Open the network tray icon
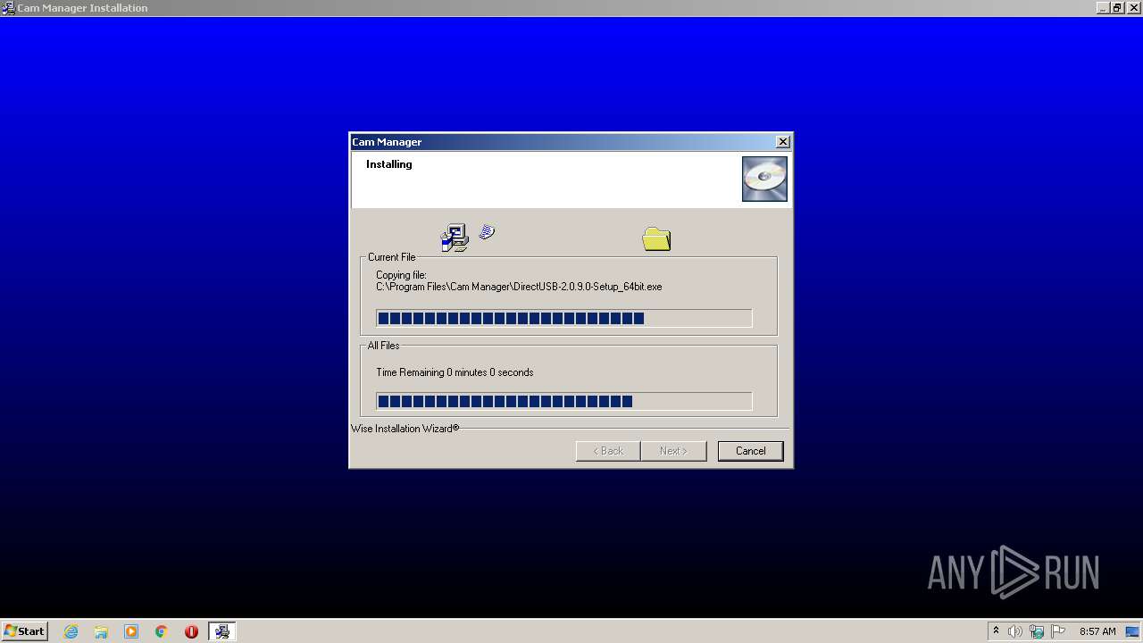The image size is (1143, 643). (x=1037, y=631)
